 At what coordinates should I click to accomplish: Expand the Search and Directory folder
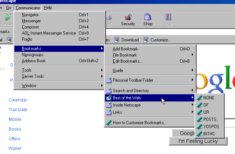(x=131, y=91)
